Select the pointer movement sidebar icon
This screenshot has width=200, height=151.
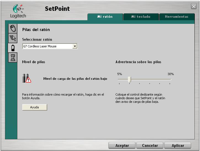point(12,39)
